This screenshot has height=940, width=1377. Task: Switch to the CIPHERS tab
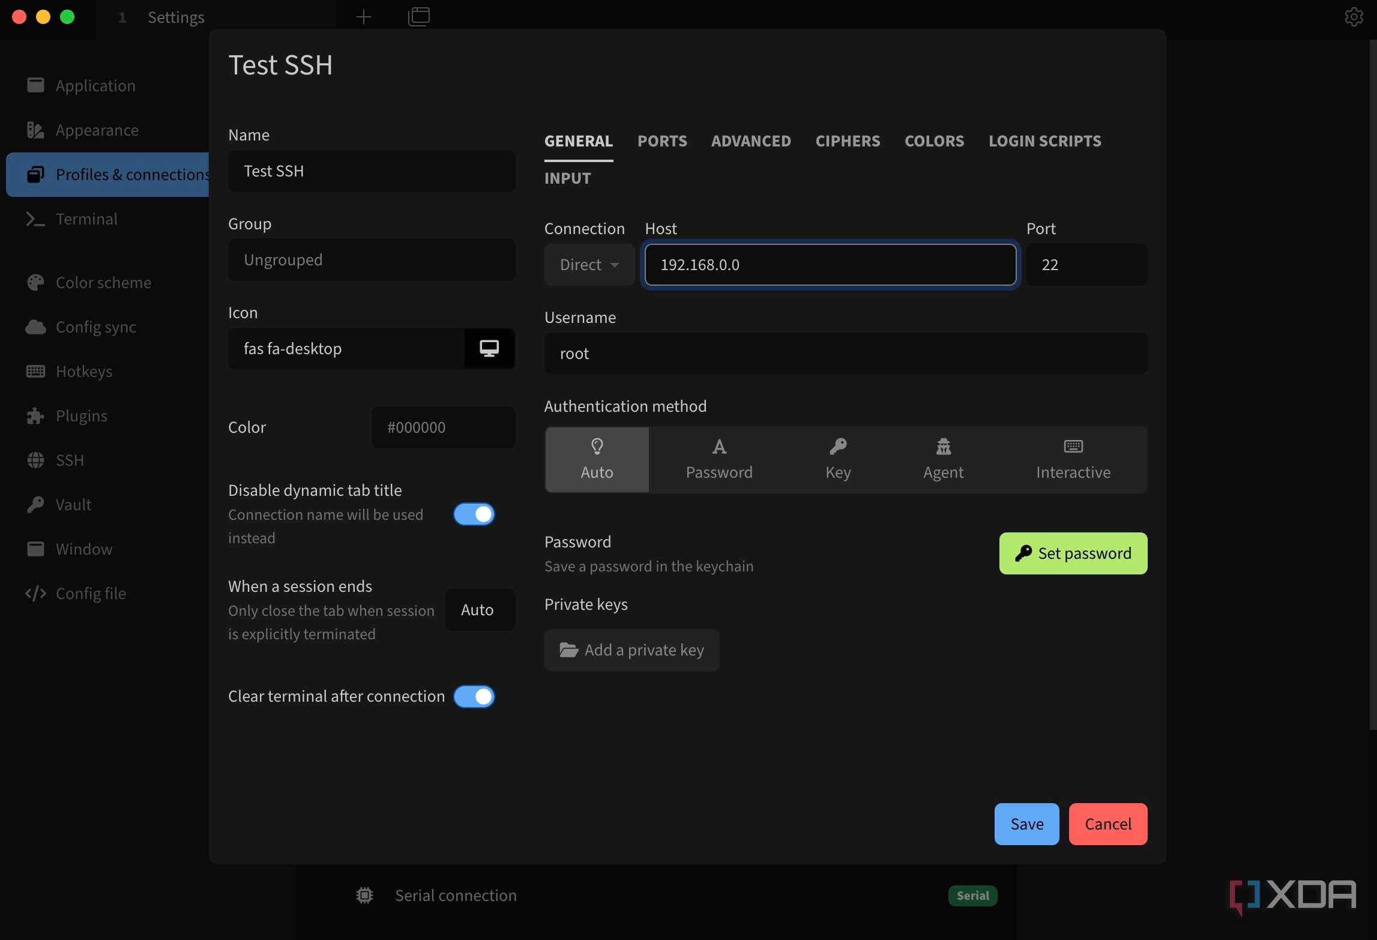tap(848, 141)
